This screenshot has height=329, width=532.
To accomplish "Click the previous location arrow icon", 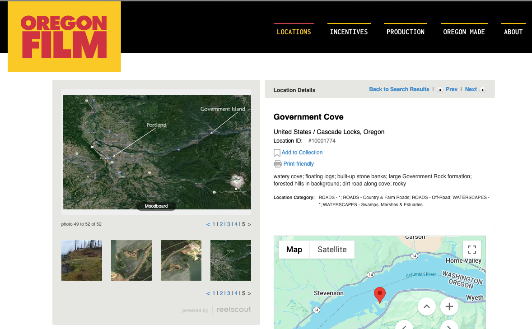I will coord(440,90).
